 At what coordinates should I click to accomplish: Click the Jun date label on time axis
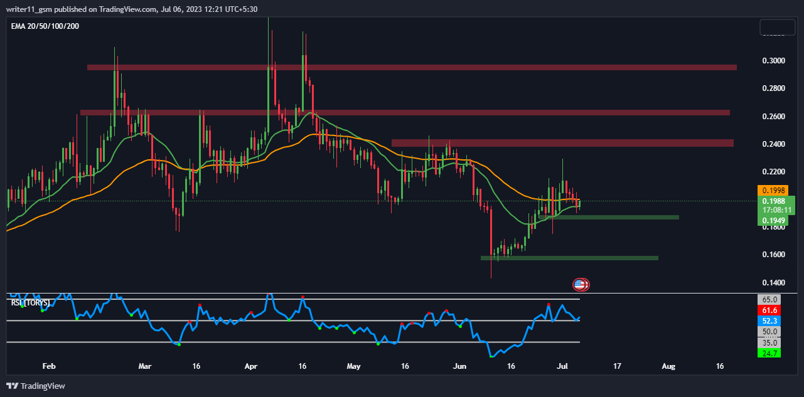coord(460,366)
